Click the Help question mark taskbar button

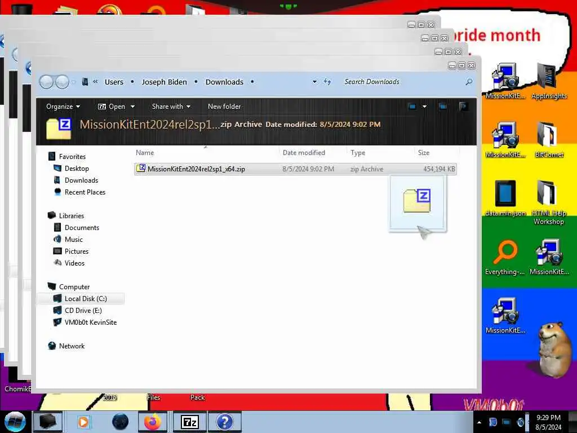pyautogui.click(x=225, y=422)
